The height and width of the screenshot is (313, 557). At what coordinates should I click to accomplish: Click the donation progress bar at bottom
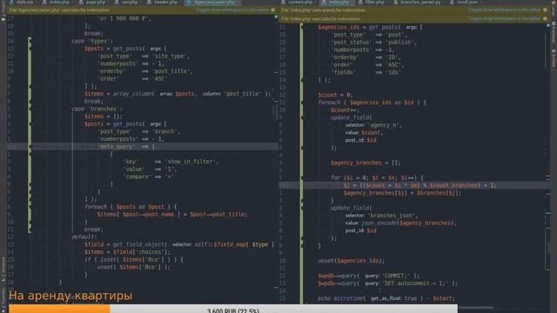(233, 309)
